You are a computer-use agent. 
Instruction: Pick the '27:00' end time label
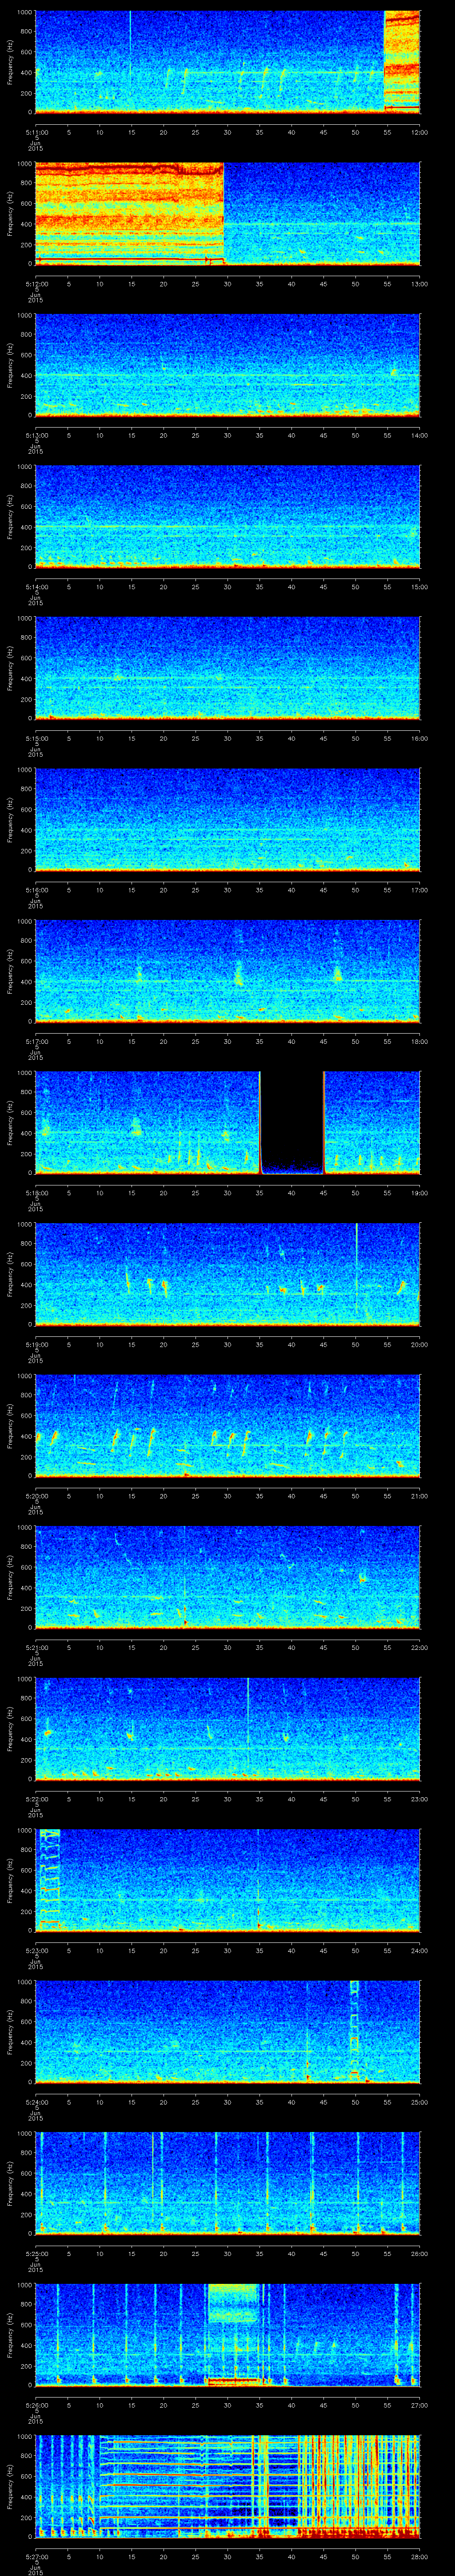pos(419,2404)
